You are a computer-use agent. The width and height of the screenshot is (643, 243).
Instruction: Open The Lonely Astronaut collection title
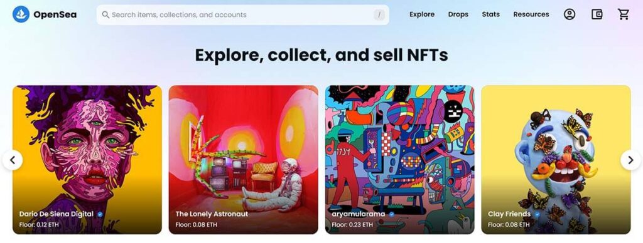[212, 214]
